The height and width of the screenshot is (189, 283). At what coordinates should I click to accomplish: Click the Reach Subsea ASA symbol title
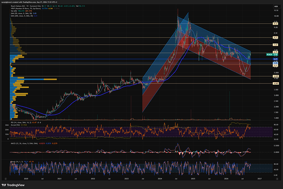(25, 6)
